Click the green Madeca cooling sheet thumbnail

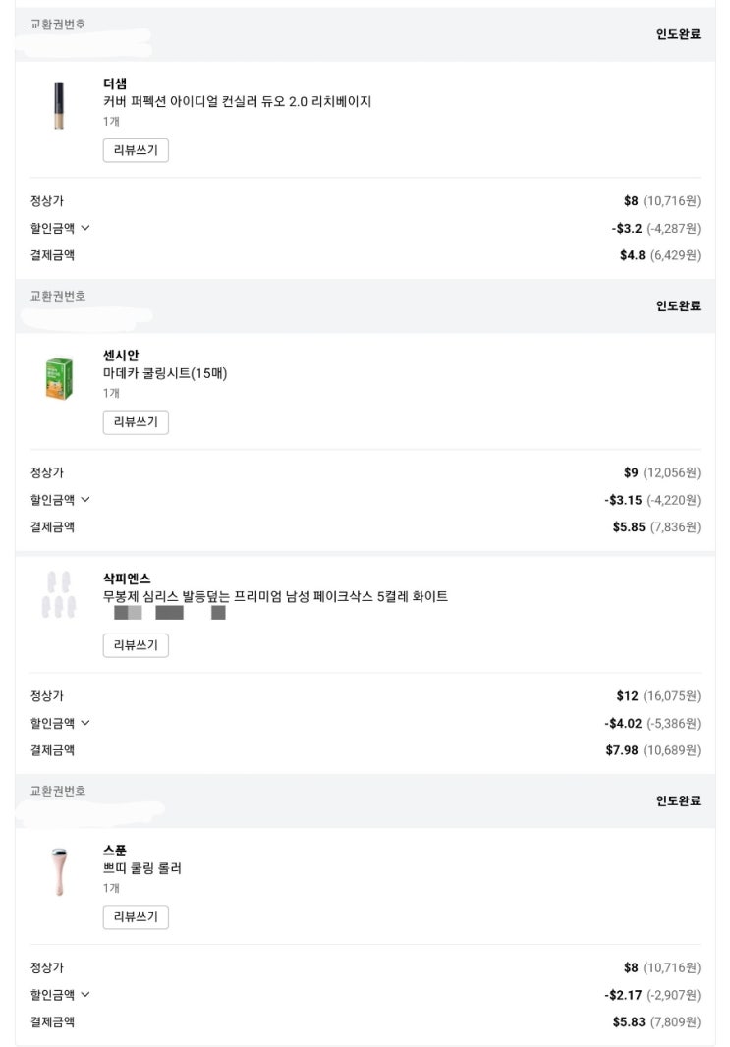tap(59, 378)
